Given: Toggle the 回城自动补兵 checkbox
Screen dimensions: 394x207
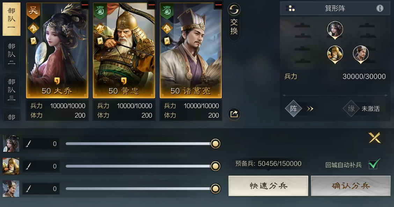Looking at the screenshot, I should click(x=374, y=164).
